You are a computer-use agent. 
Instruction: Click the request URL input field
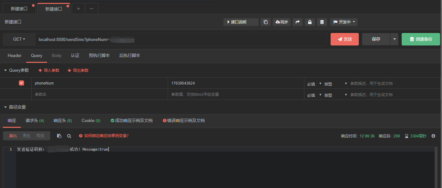click(181, 39)
